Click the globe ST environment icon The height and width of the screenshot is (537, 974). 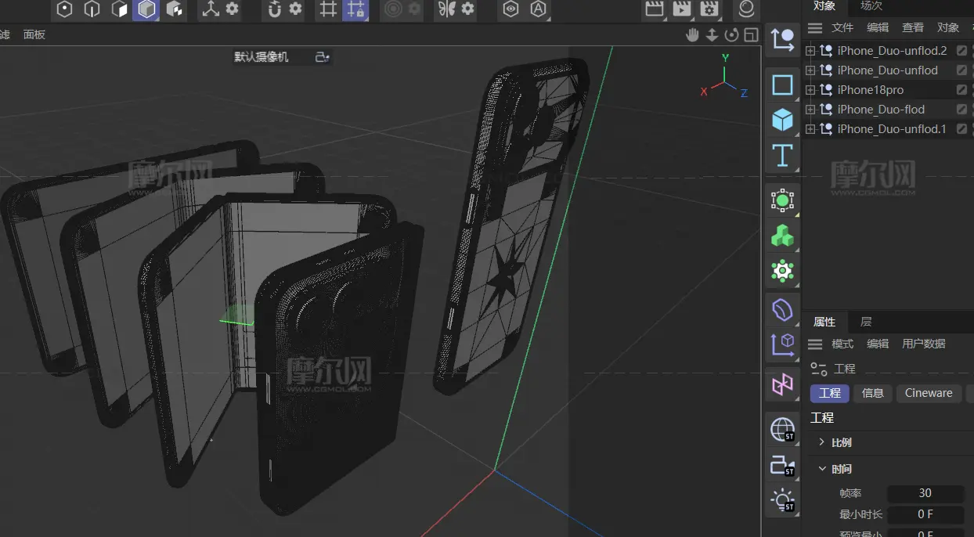pyautogui.click(x=782, y=429)
